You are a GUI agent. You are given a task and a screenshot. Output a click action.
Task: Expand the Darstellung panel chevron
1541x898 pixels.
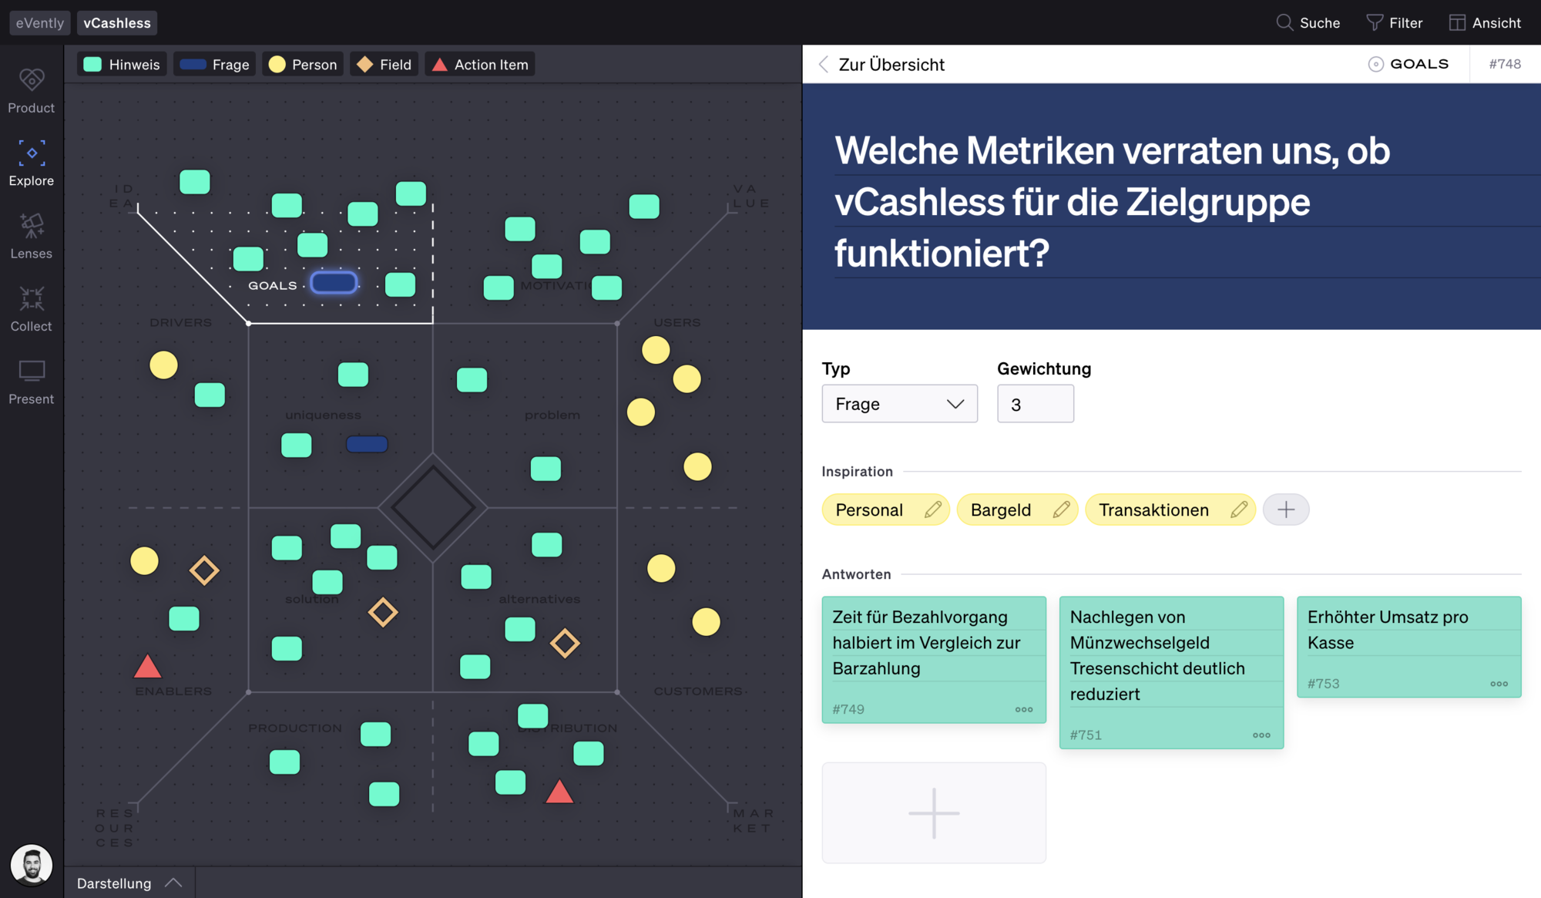(173, 883)
